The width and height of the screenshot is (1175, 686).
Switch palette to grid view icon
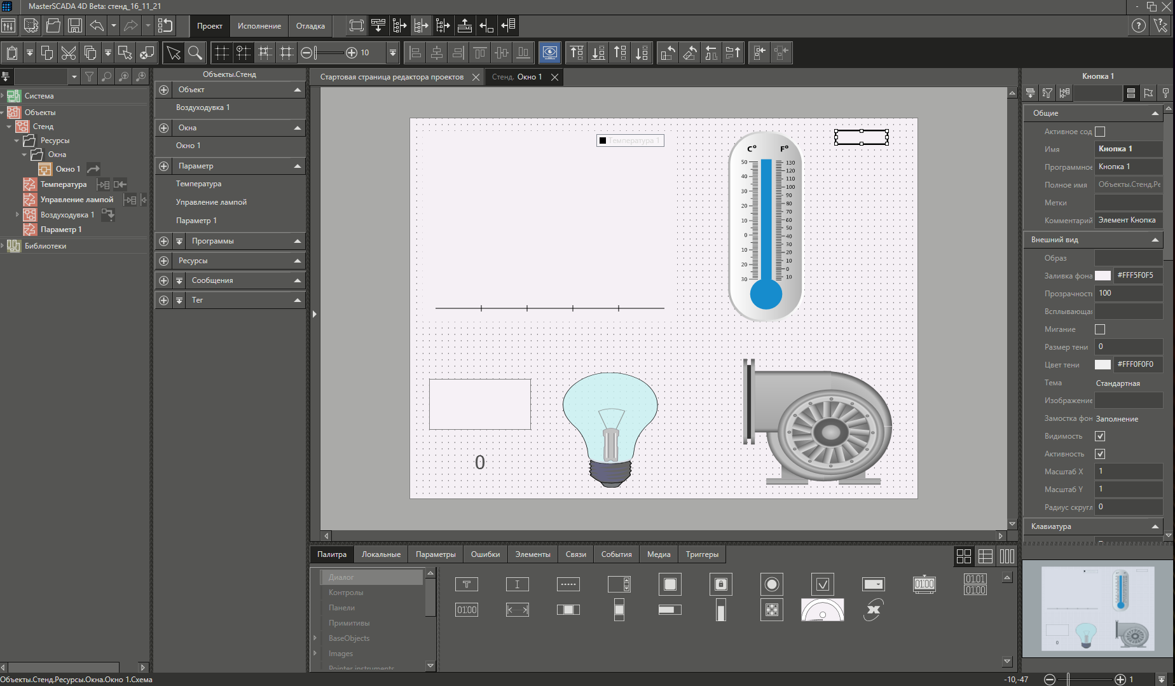(963, 556)
